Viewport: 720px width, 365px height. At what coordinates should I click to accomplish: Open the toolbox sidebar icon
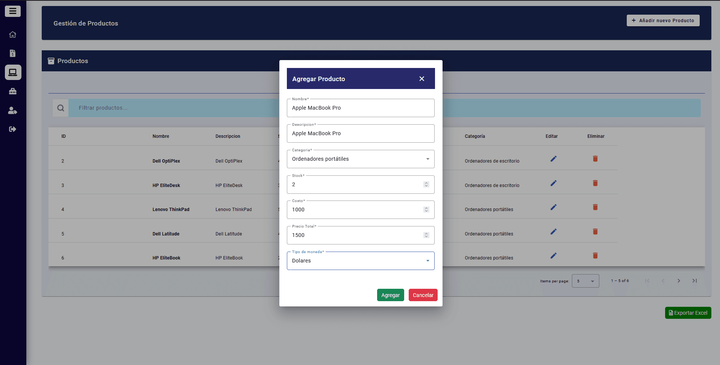click(x=13, y=91)
